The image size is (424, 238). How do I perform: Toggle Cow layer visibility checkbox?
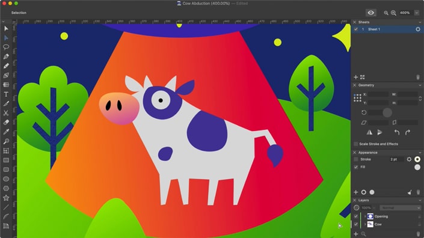(356, 224)
